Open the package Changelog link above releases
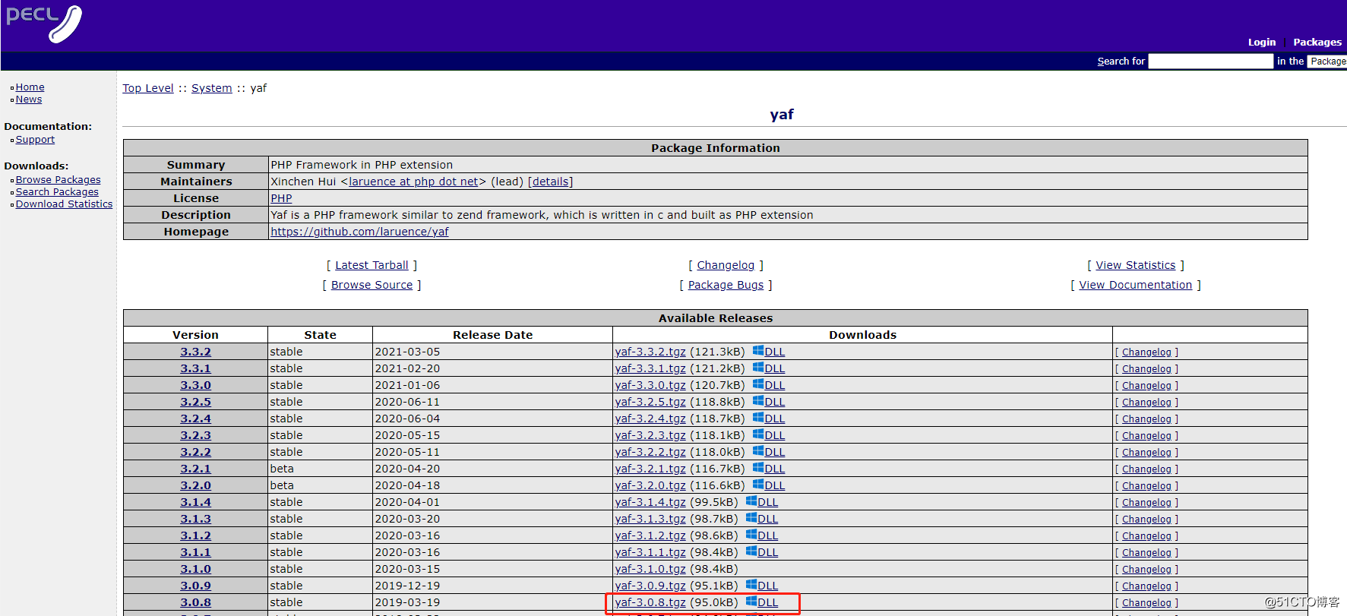1347x616 pixels. coord(726,265)
